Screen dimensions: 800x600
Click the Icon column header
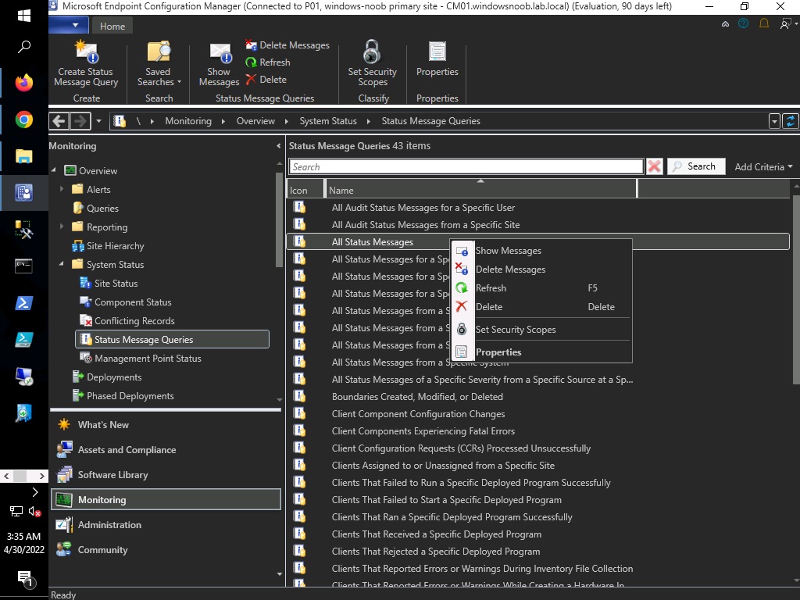click(305, 190)
